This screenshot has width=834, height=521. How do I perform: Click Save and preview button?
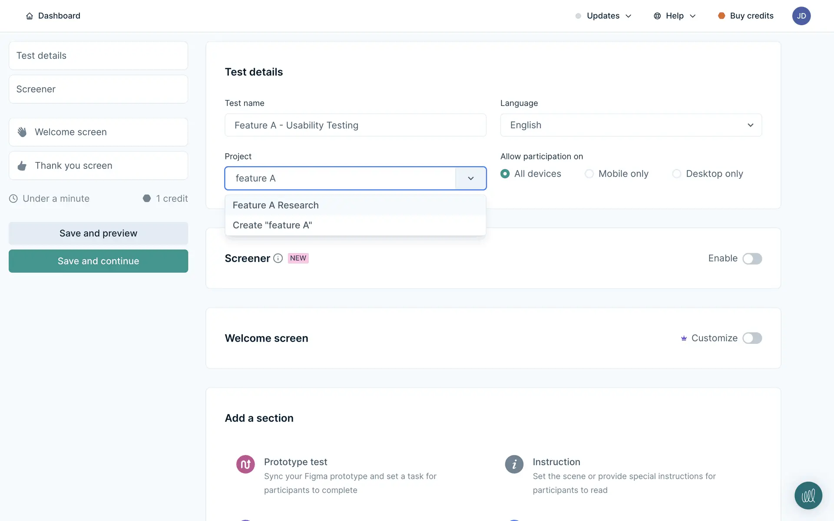tap(98, 233)
